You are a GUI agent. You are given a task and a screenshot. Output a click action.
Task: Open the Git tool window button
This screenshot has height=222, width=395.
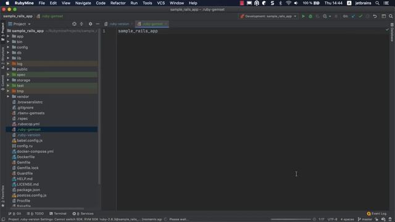[x=15, y=214]
